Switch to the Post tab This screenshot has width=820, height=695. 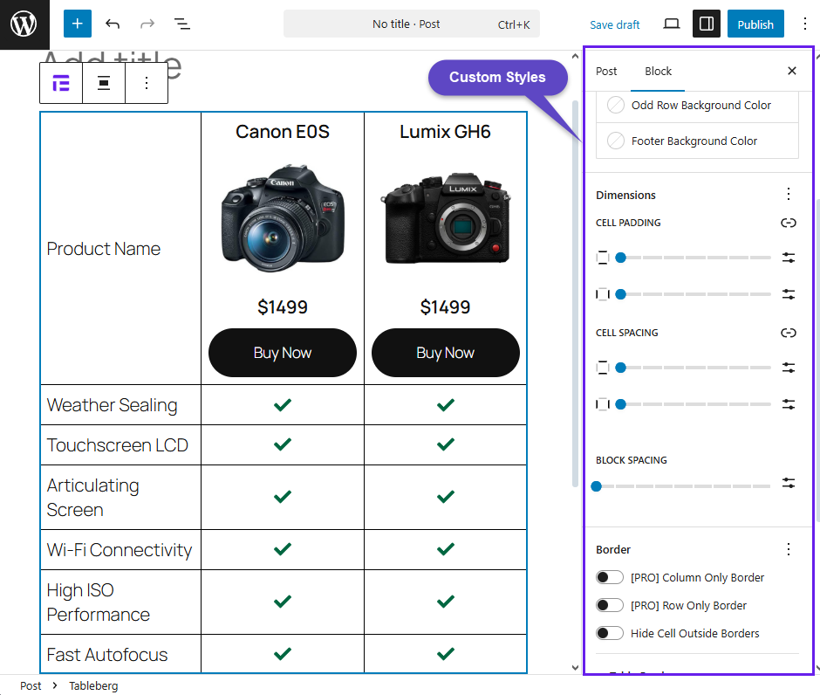tap(606, 72)
